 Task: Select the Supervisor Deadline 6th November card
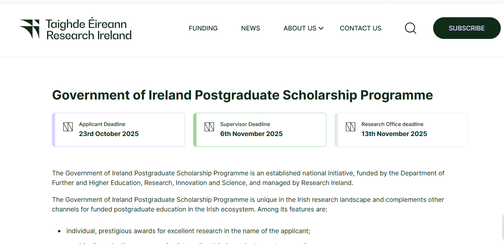click(260, 130)
